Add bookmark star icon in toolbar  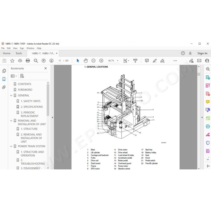pyautogui.click(x=12, y=61)
